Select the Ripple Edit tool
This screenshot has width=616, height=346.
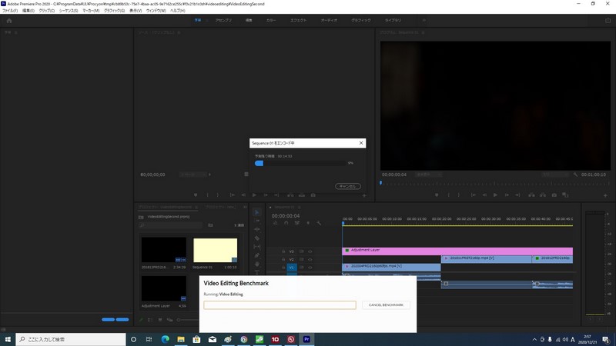[x=257, y=229]
